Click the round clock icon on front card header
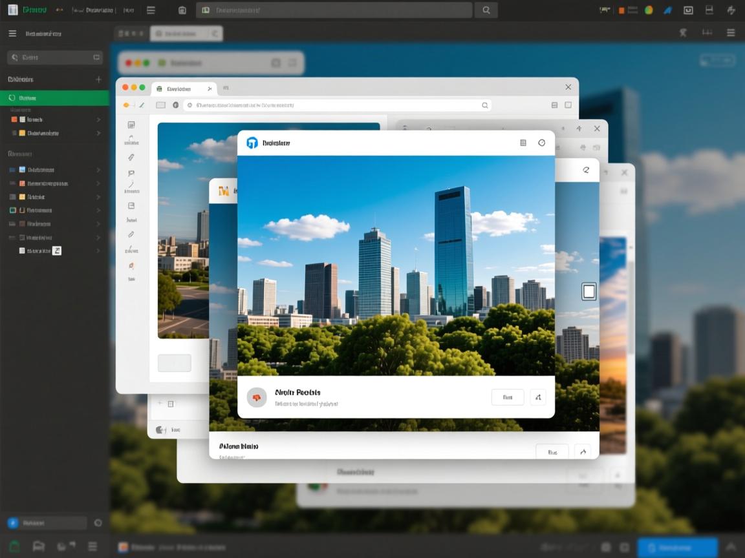 [x=542, y=143]
